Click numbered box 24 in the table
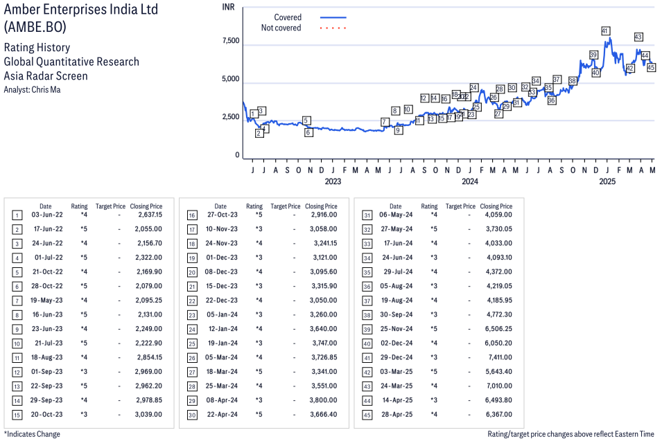Viewport: 662px width, 439px height. pyautogui.click(x=192, y=330)
